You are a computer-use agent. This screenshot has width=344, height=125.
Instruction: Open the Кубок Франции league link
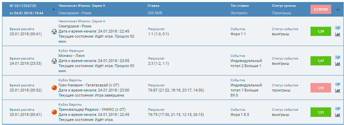71,51
